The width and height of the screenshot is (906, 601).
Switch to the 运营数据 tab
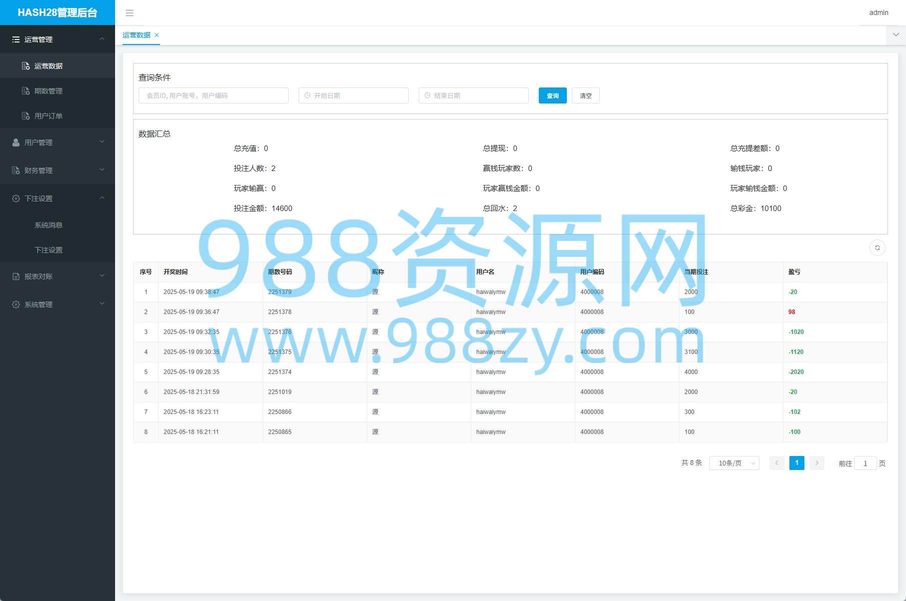136,35
